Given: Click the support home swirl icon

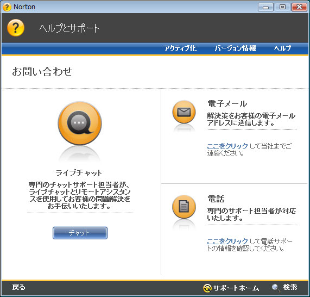Looking at the screenshot, I should tap(207, 288).
